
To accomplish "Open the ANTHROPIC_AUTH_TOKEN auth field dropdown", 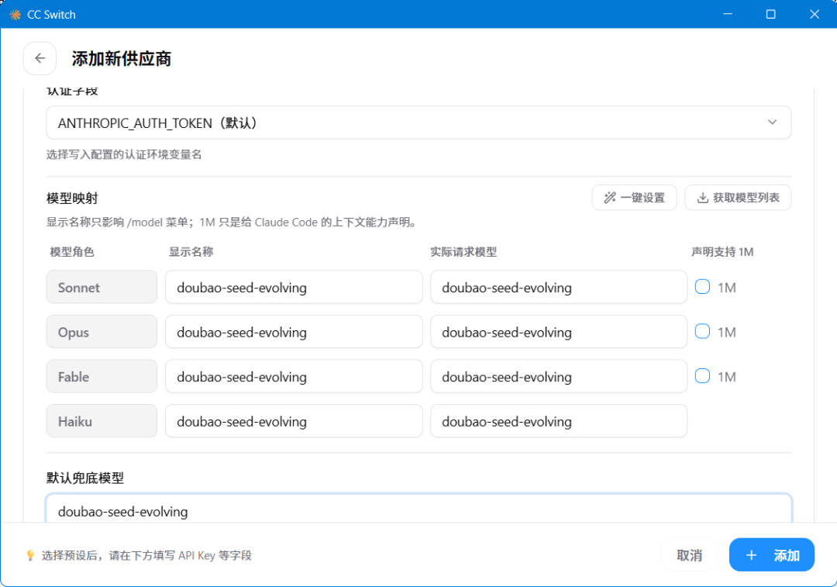I will [418, 123].
